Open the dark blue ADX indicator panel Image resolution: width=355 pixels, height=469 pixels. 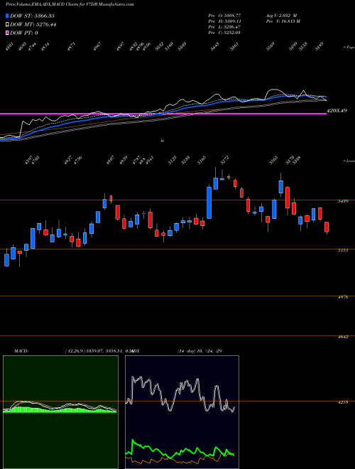pos(182,412)
